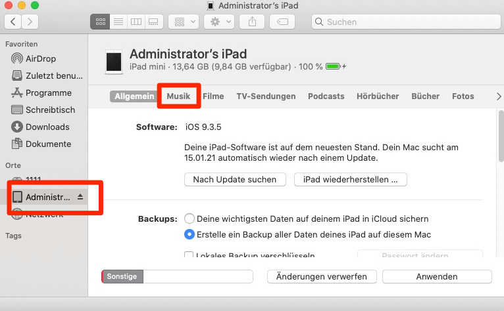Click the Anwenden button
The height and width of the screenshot is (311, 504).
click(437, 276)
